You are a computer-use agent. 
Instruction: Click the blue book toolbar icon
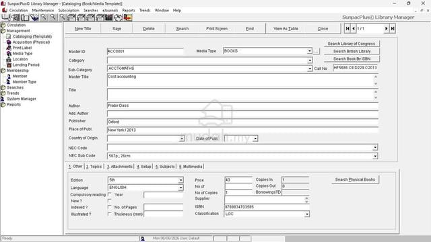coord(34,17)
